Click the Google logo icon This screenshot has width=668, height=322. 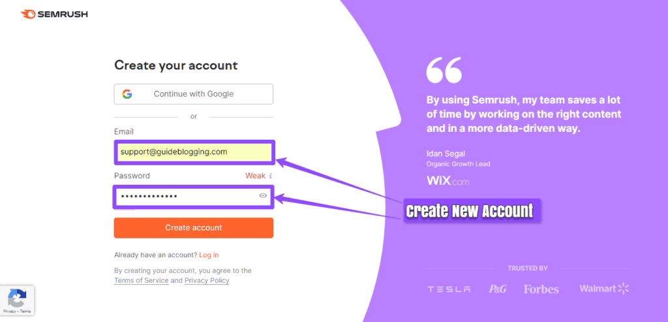(x=127, y=94)
